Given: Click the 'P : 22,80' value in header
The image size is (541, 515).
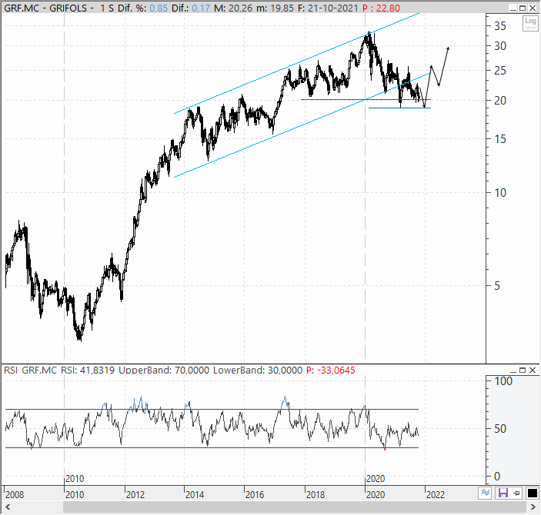Looking at the screenshot, I should click(x=381, y=8).
